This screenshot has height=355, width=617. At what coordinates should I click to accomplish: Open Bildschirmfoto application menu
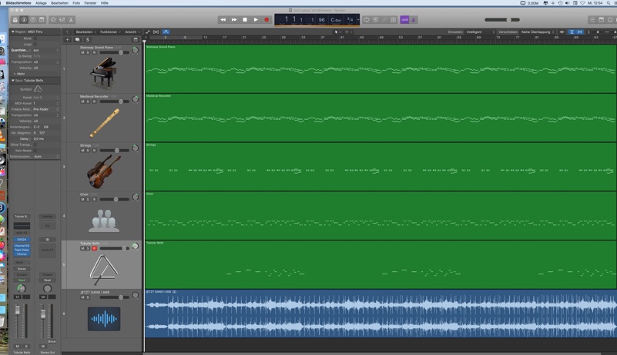18,3
